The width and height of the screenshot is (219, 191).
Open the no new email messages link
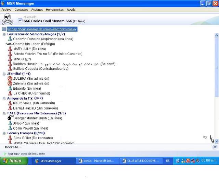pyautogui.click(x=42, y=29)
